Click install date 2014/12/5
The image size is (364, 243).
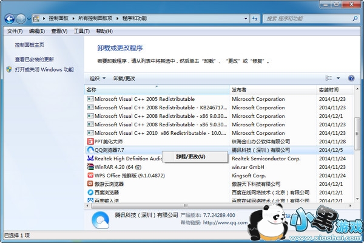331,150
